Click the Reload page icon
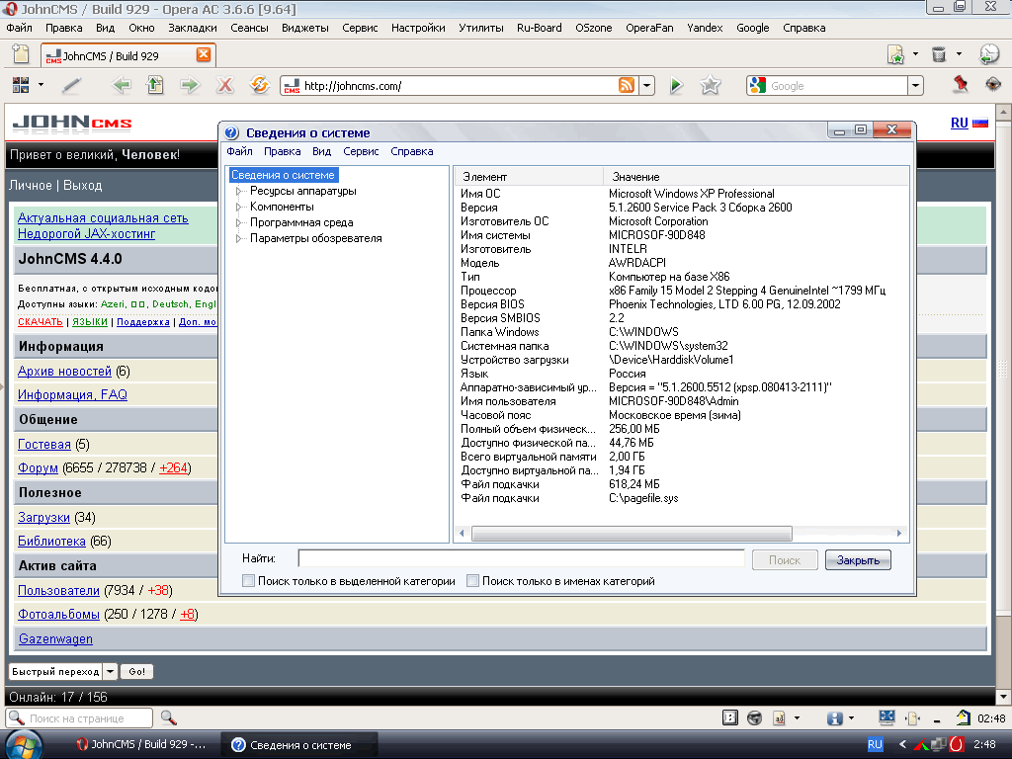The image size is (1012, 759). [259, 86]
